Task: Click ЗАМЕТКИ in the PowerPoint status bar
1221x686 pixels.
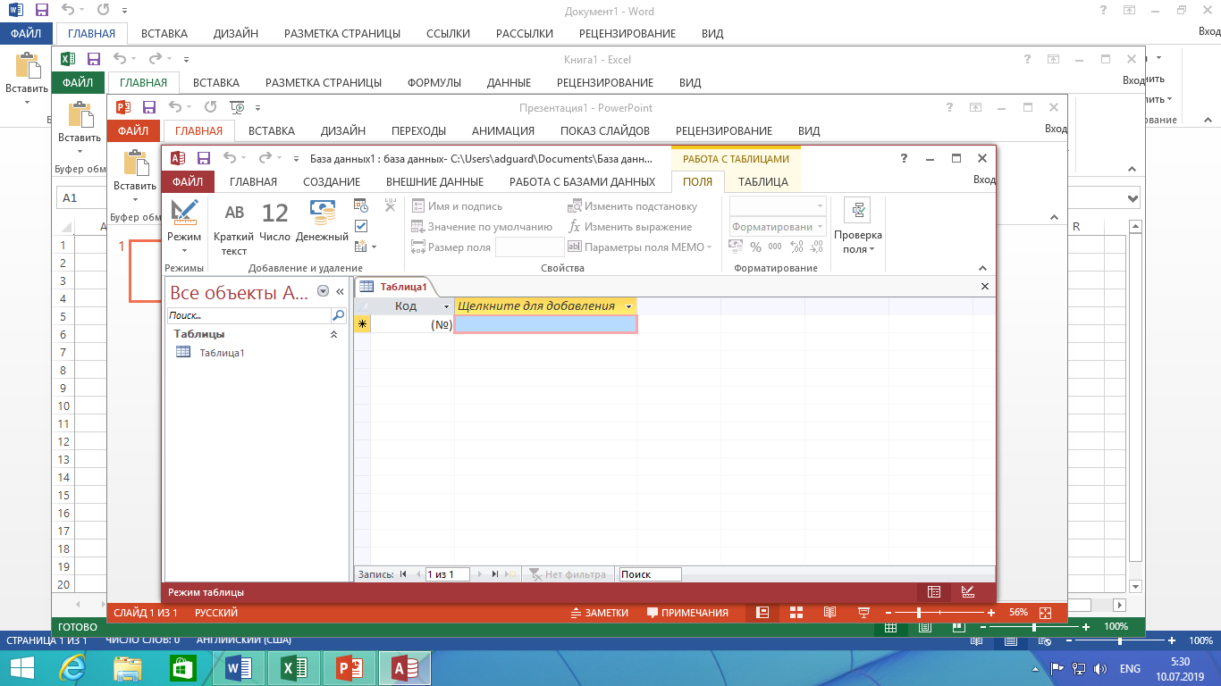Action: click(x=599, y=613)
